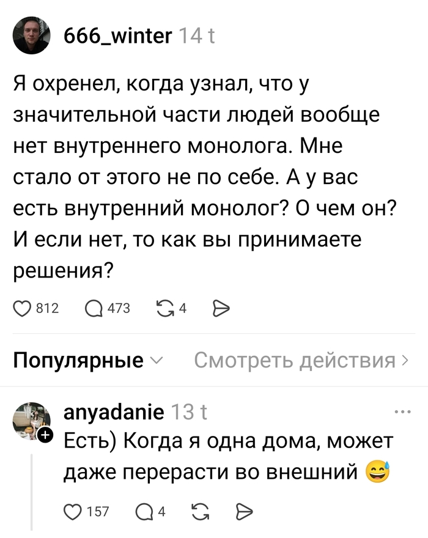
Task: Repost the anyadanie comment
Action: tap(199, 511)
